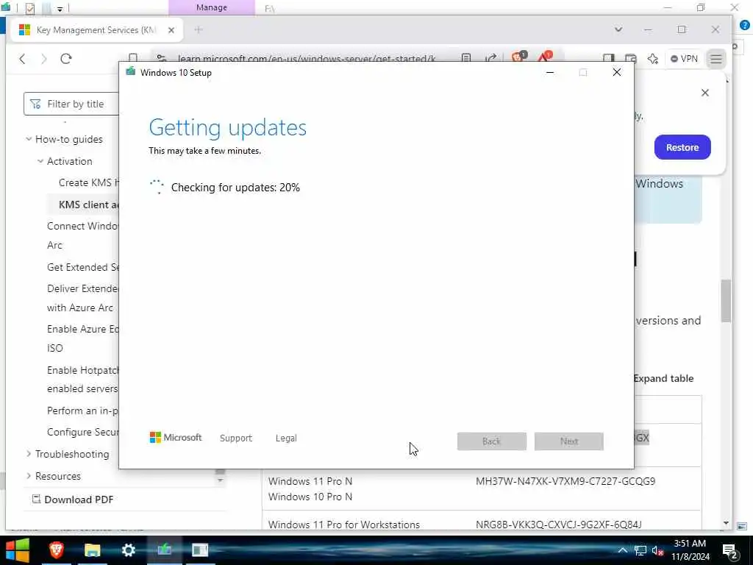The height and width of the screenshot is (565, 753).
Task: Click the reader mode icon in address bar
Action: tap(465, 58)
